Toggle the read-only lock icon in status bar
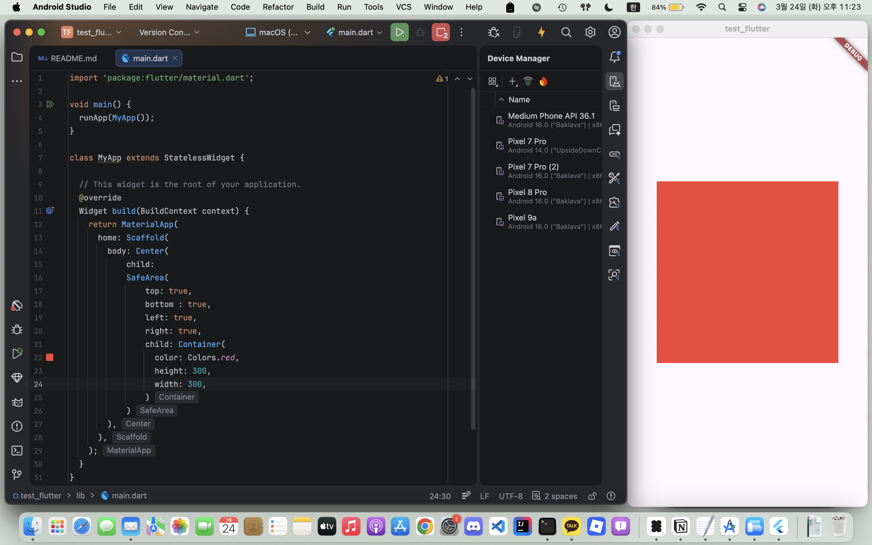Viewport: 872px width, 545px height. tap(592, 496)
